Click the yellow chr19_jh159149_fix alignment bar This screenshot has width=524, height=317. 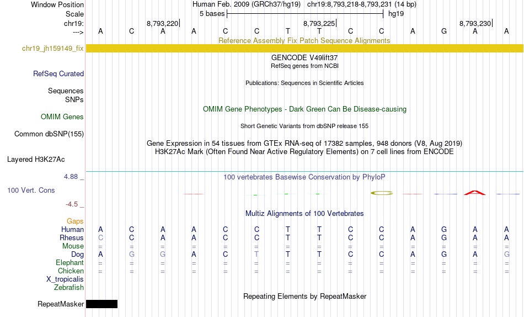click(304, 48)
